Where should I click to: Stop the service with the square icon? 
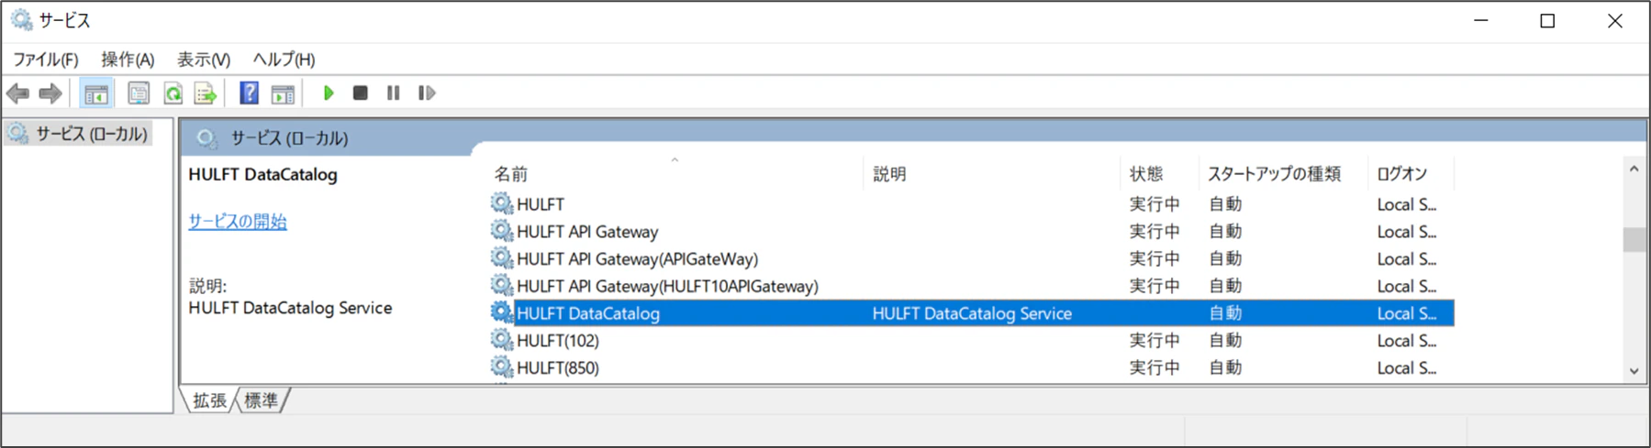pyautogui.click(x=361, y=93)
